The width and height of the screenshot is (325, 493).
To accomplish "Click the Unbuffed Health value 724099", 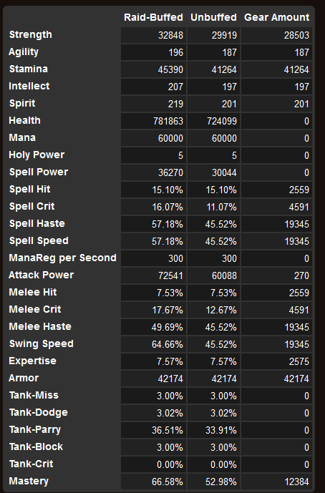I will coord(222,121).
